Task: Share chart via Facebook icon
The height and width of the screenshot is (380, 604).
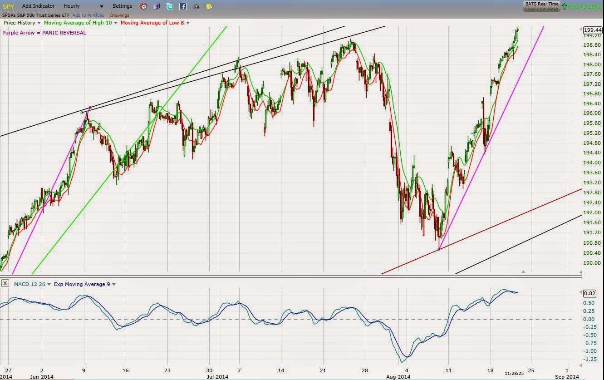Action: click(x=182, y=6)
